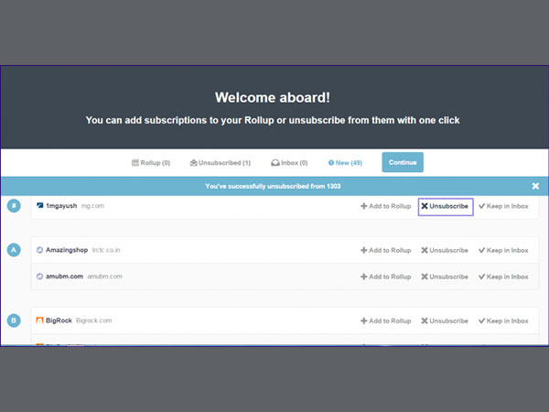Add 1mgayush to Rollup

click(x=385, y=206)
